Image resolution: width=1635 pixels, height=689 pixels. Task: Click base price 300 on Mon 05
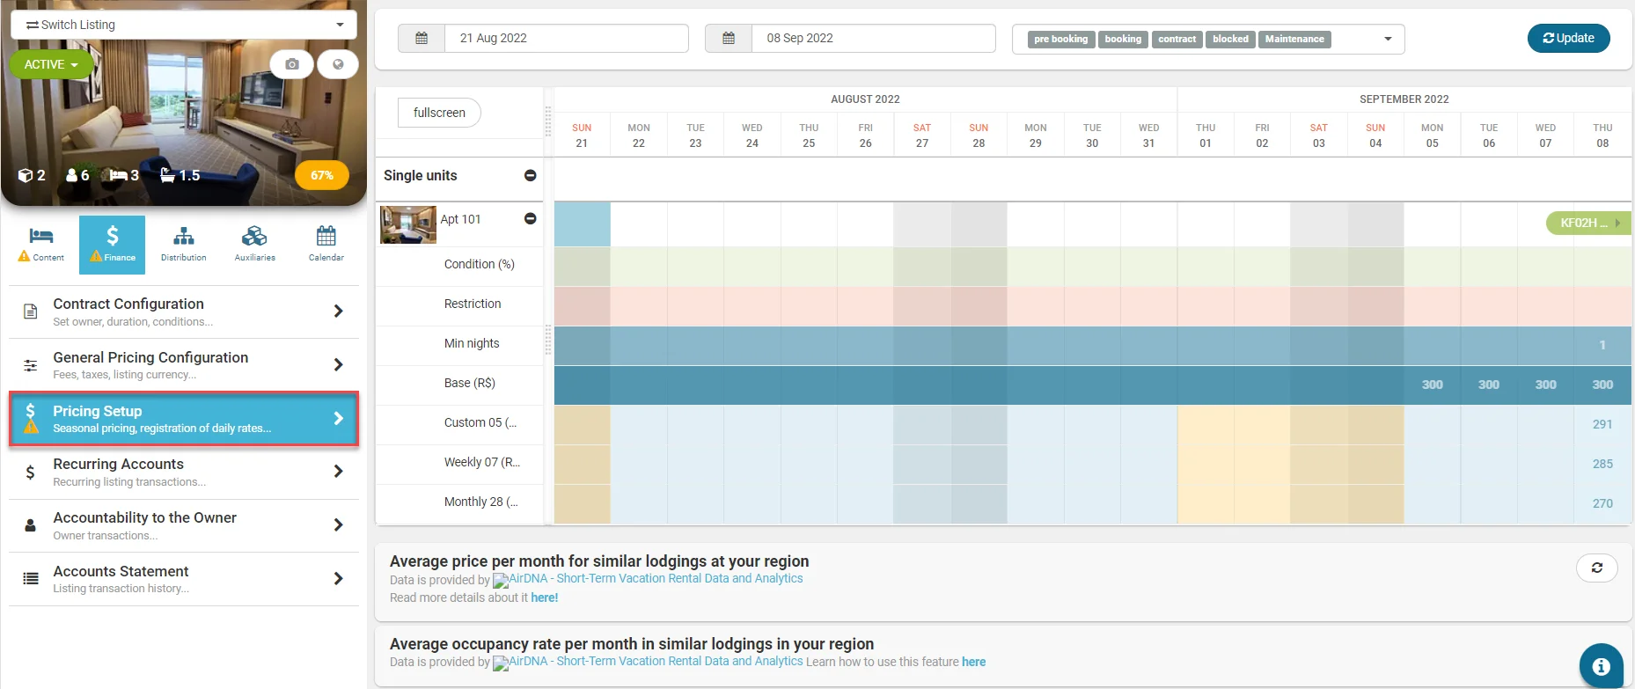pyautogui.click(x=1432, y=385)
